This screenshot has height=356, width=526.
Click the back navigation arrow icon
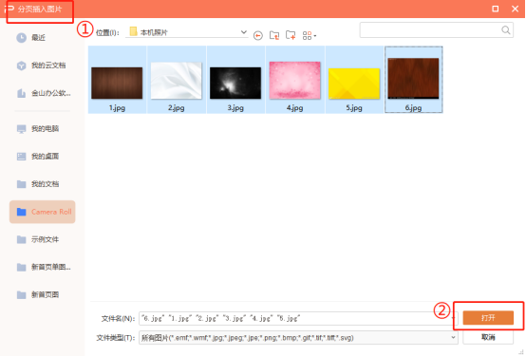pos(258,35)
